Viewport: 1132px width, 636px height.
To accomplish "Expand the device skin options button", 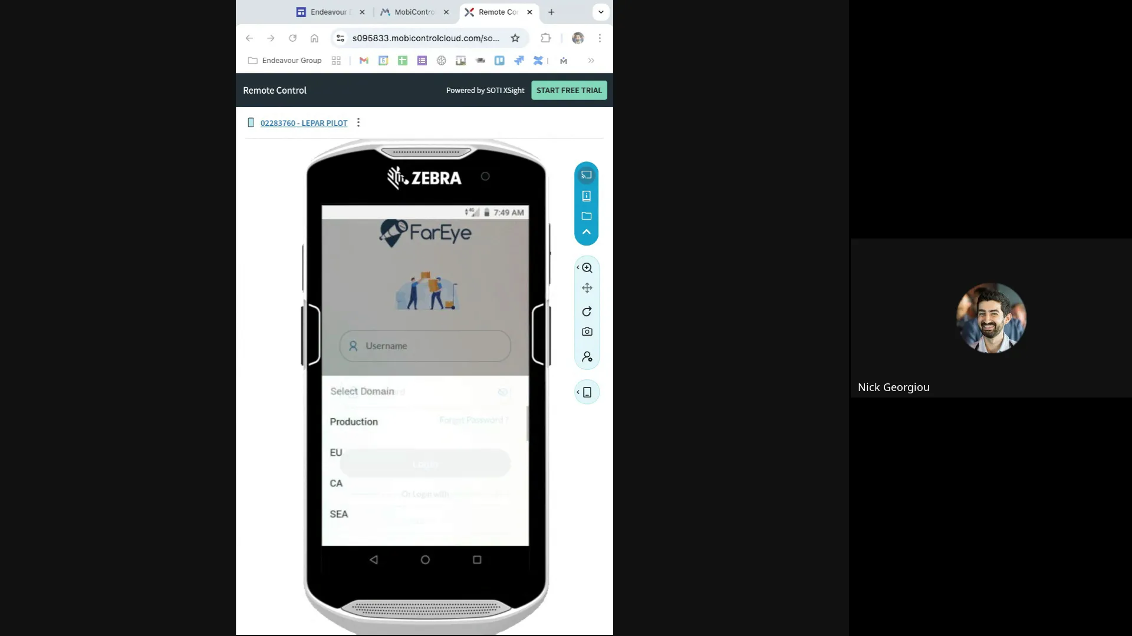I will (x=587, y=392).
